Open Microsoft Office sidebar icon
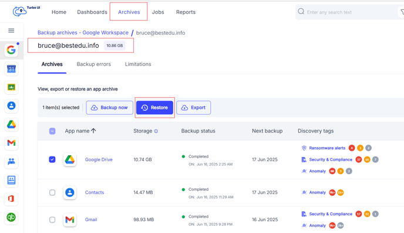The width and height of the screenshot is (404, 233). [x=11, y=199]
